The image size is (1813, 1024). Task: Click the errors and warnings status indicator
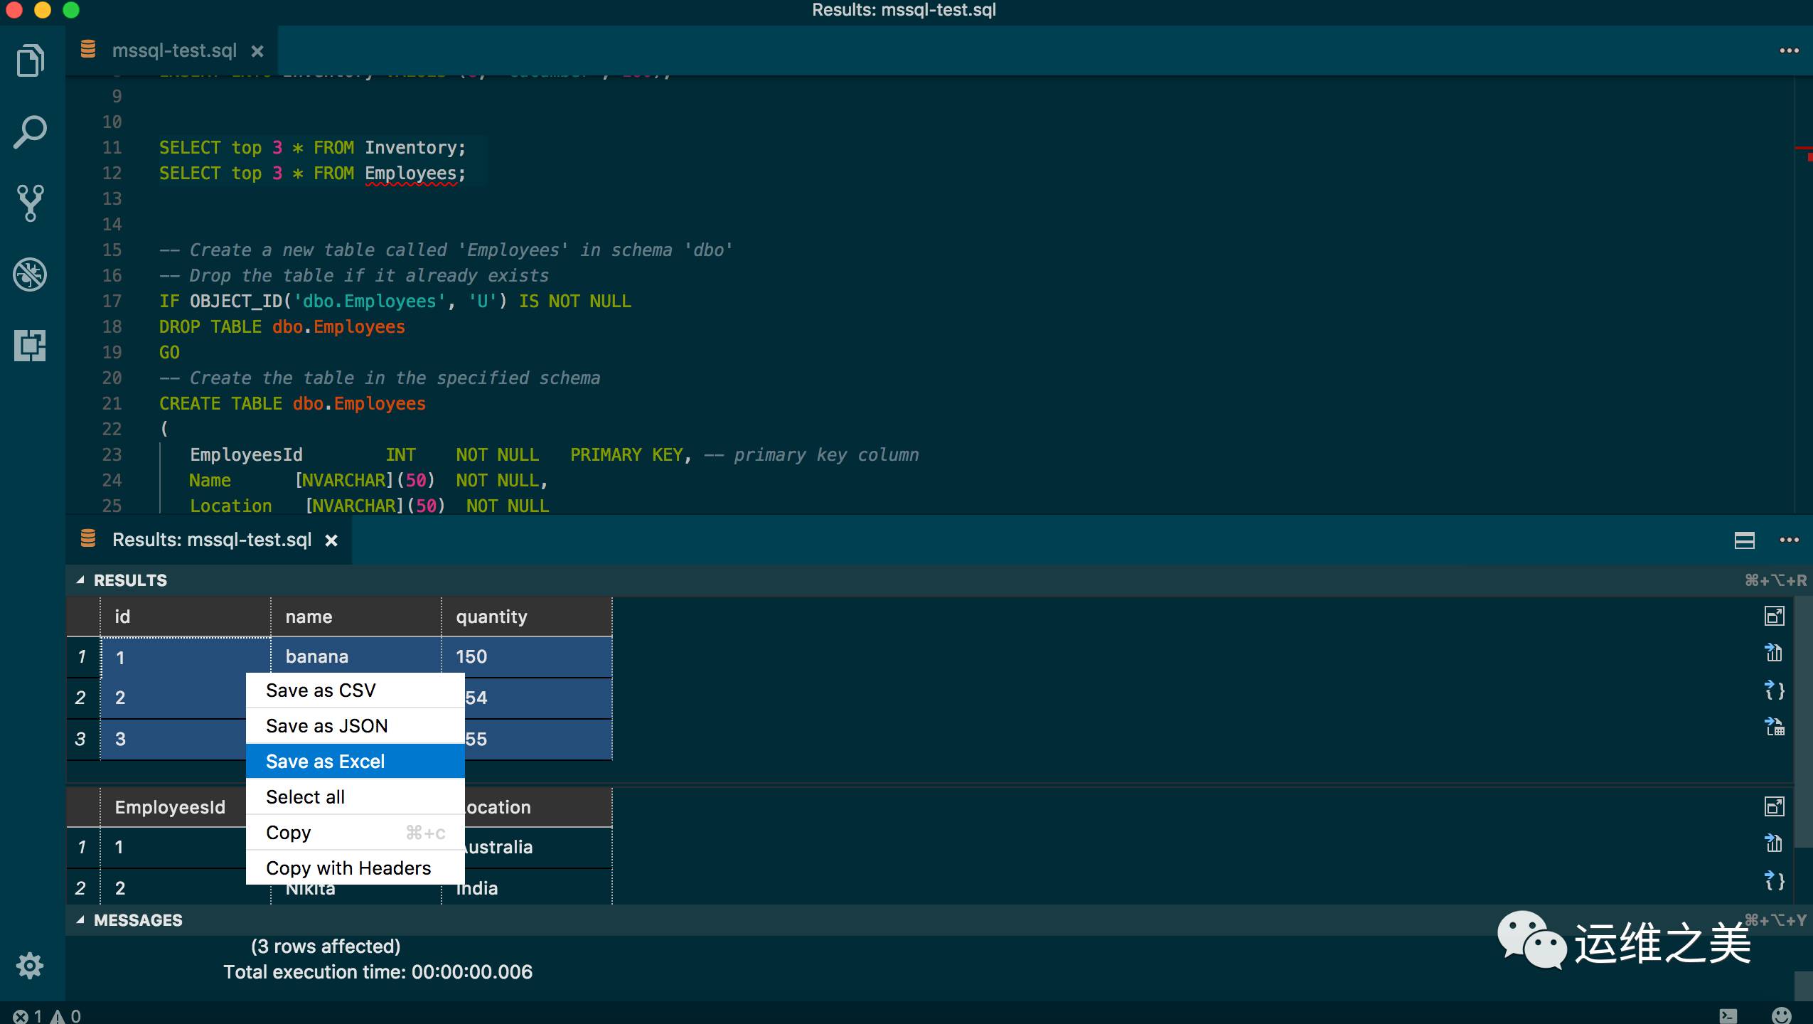coord(47,1015)
